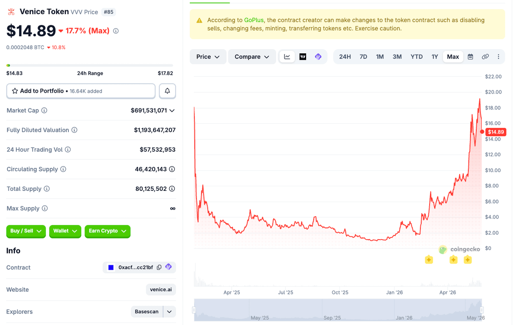Click the left handle of chart navigator
This screenshot has height=325, width=513.
[x=194, y=310]
